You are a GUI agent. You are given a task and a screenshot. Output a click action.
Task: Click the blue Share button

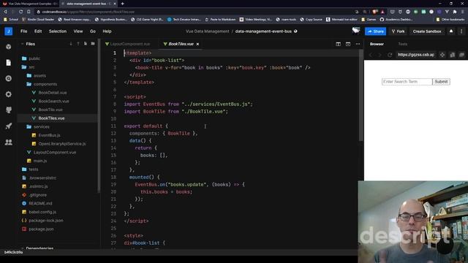(x=375, y=31)
